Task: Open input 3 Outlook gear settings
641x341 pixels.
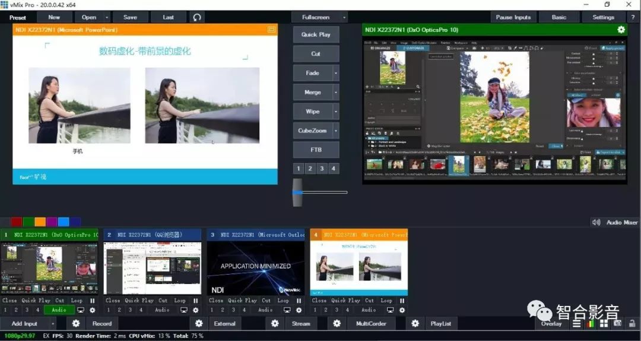Action: pyautogui.click(x=299, y=310)
